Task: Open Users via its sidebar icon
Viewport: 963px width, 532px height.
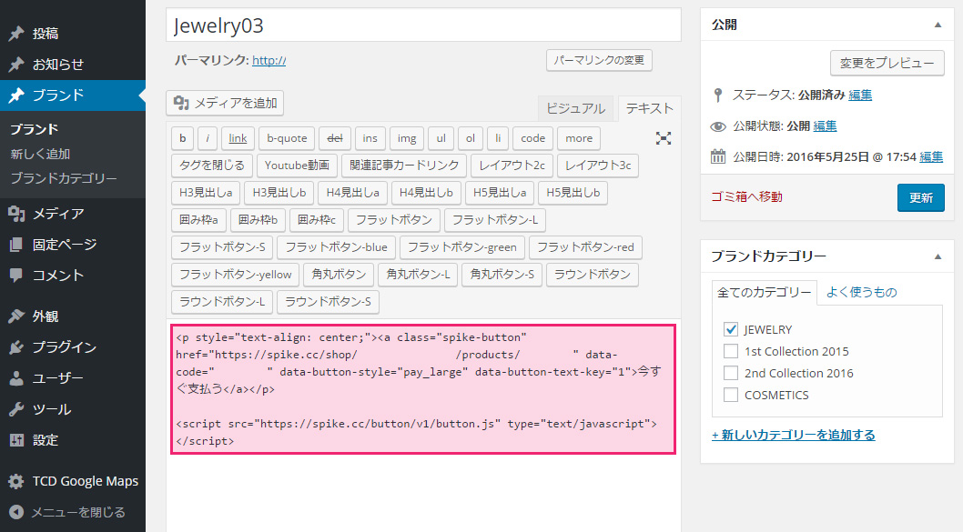Action: [x=16, y=378]
